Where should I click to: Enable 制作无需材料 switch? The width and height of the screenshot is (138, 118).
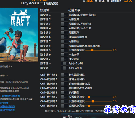pos(64,75)
